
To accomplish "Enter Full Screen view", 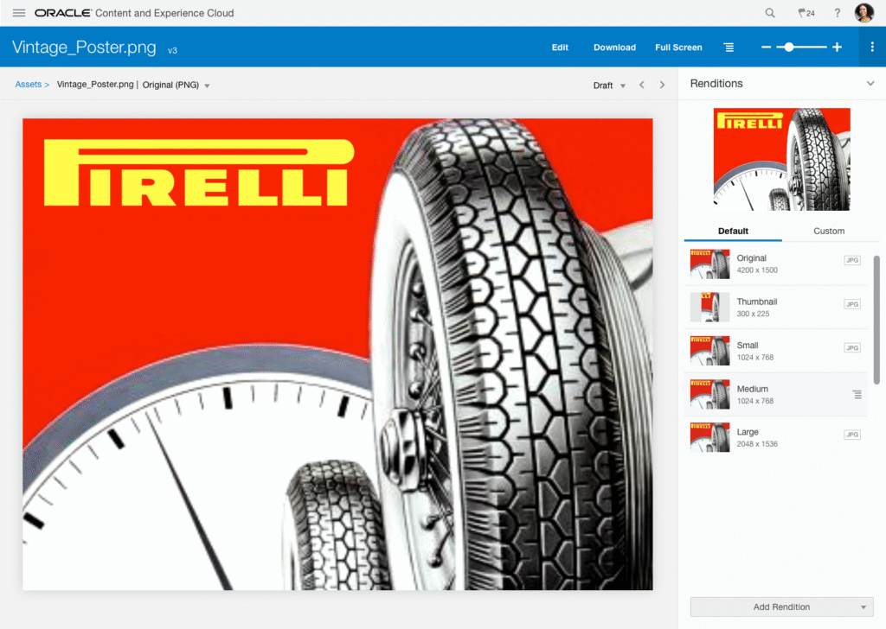I will [678, 48].
